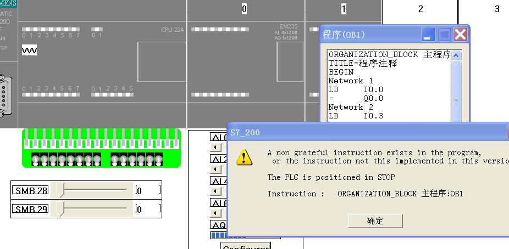Click the left arrow under the AI6 label
Viewport: 509px width, 249px height.
click(215, 213)
